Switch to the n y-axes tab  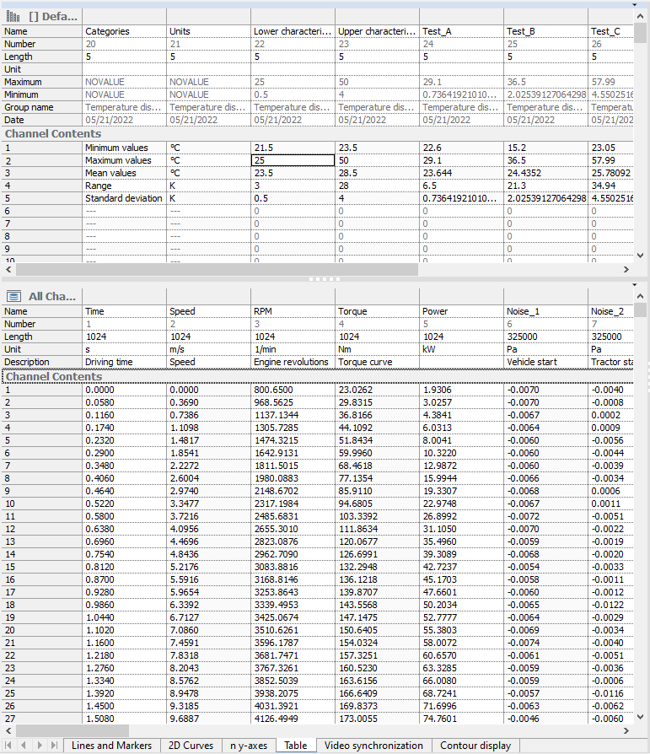coord(249,746)
